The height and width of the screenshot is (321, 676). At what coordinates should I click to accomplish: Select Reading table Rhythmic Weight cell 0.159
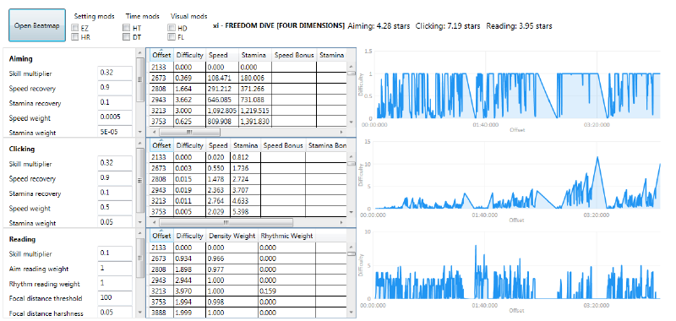[287, 291]
